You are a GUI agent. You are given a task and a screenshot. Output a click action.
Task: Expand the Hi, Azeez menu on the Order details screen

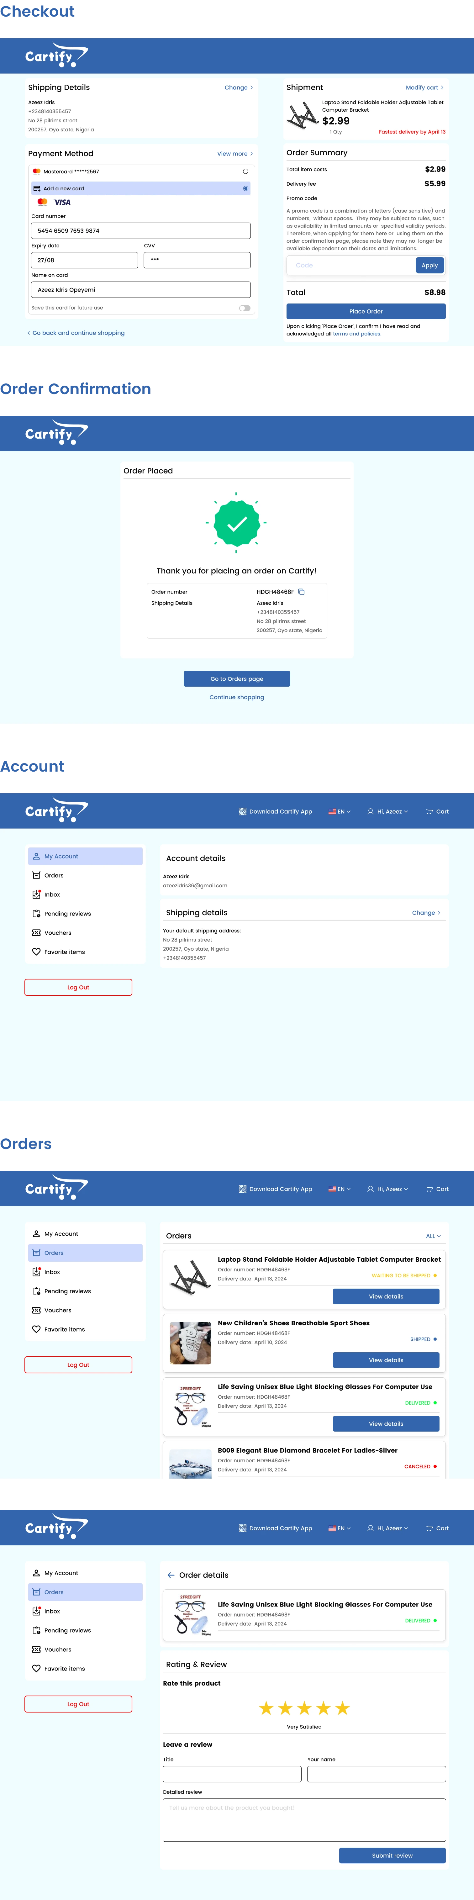388,1528
